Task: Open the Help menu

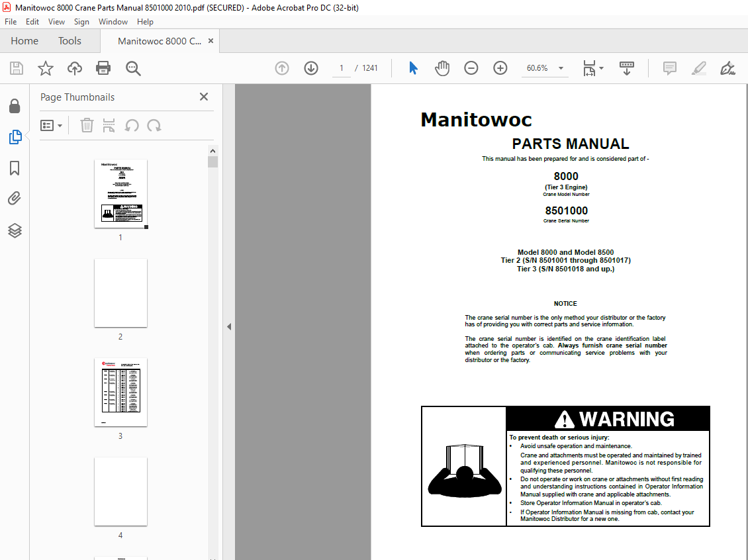Action: tap(145, 21)
